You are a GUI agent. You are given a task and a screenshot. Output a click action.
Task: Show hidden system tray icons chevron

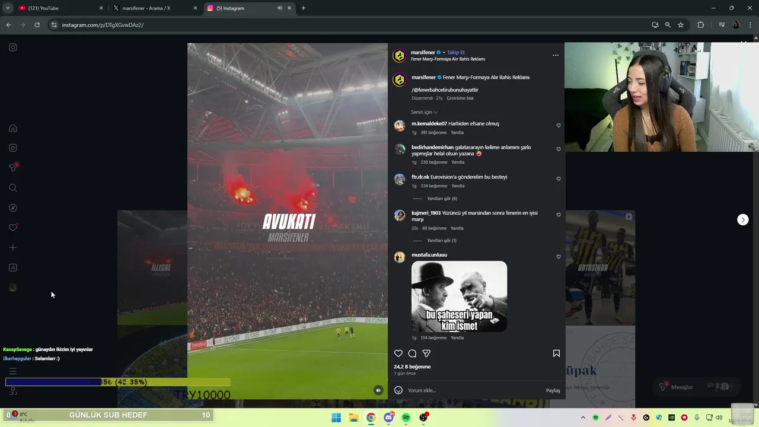point(583,418)
